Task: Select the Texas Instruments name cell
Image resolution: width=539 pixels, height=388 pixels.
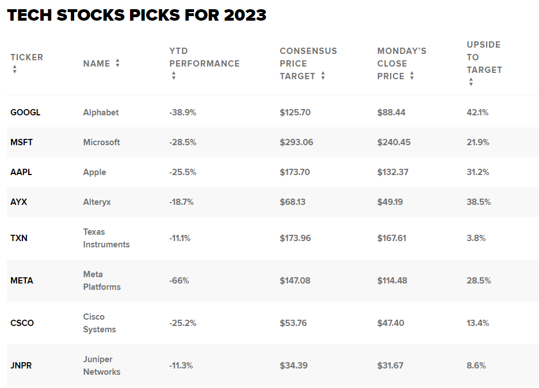Action: tap(106, 238)
